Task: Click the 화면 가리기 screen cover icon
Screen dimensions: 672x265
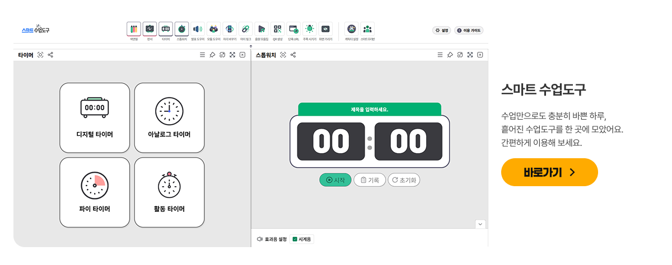Action: (326, 29)
